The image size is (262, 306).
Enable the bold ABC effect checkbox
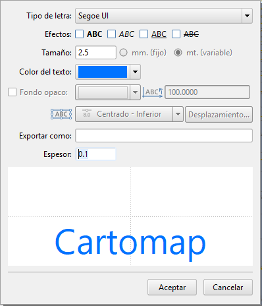click(80, 34)
